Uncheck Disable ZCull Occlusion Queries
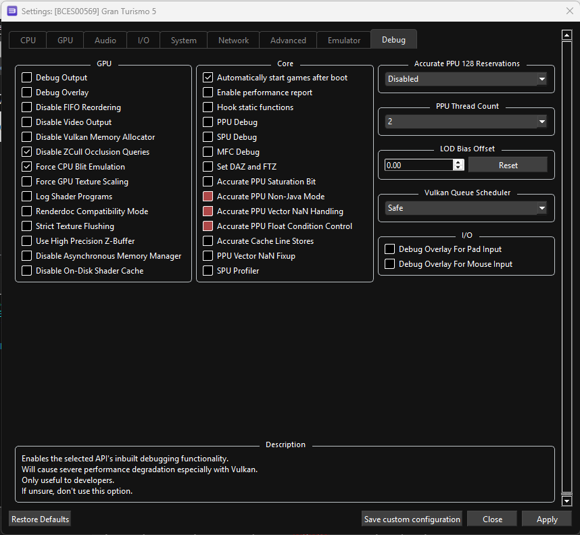 coord(27,152)
